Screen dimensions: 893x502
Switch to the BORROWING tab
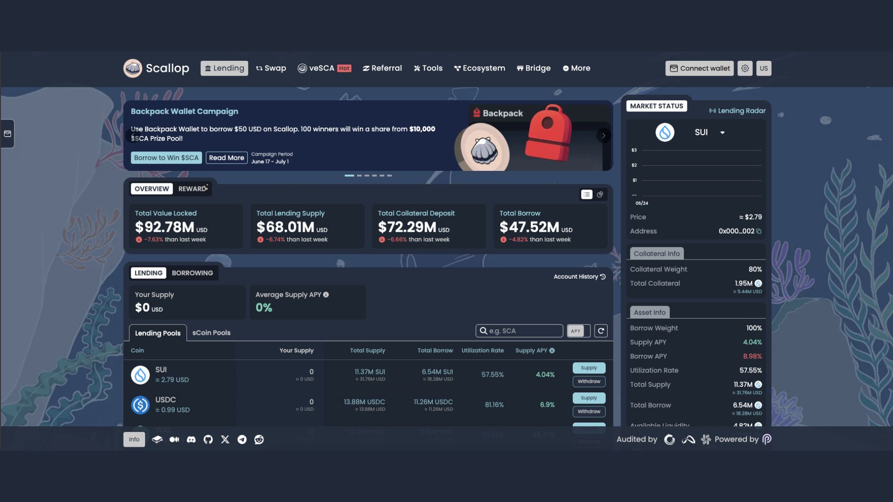click(x=192, y=273)
